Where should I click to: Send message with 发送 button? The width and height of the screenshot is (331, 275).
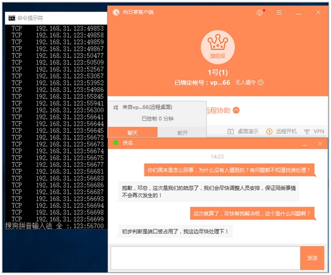coord(312,258)
